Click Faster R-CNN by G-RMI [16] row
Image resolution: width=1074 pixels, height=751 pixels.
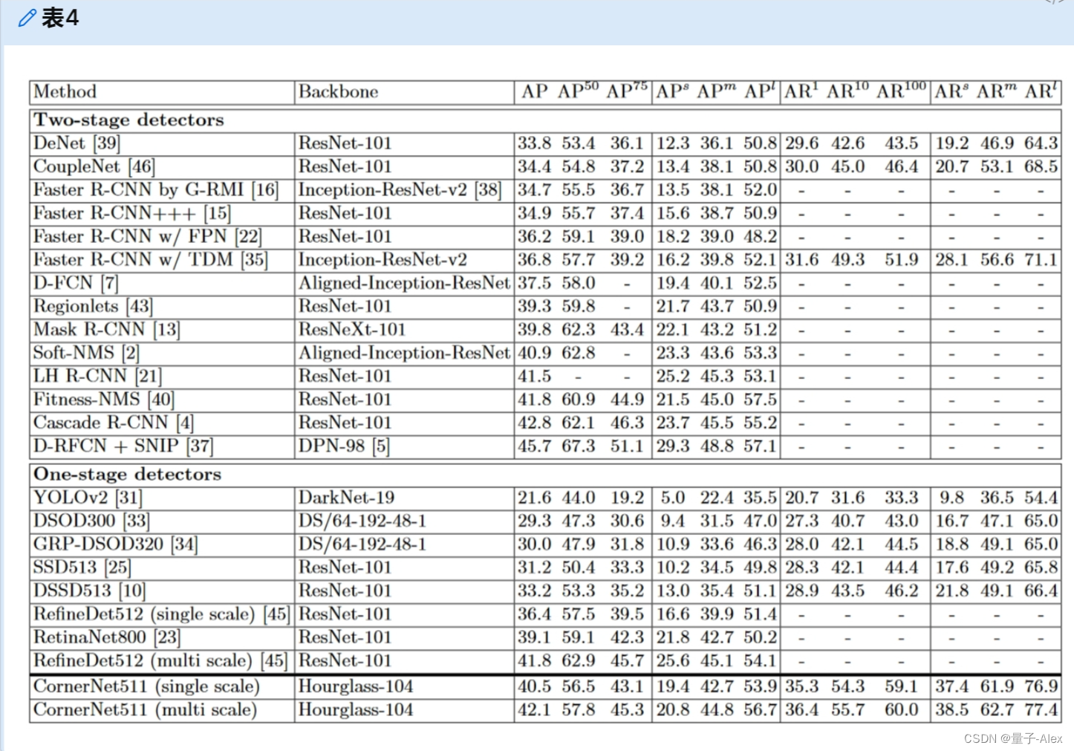click(x=546, y=190)
